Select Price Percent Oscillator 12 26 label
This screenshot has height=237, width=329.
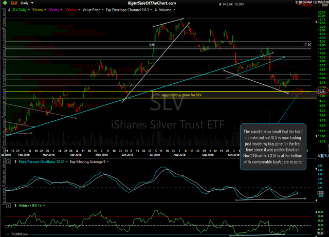pos(42,162)
